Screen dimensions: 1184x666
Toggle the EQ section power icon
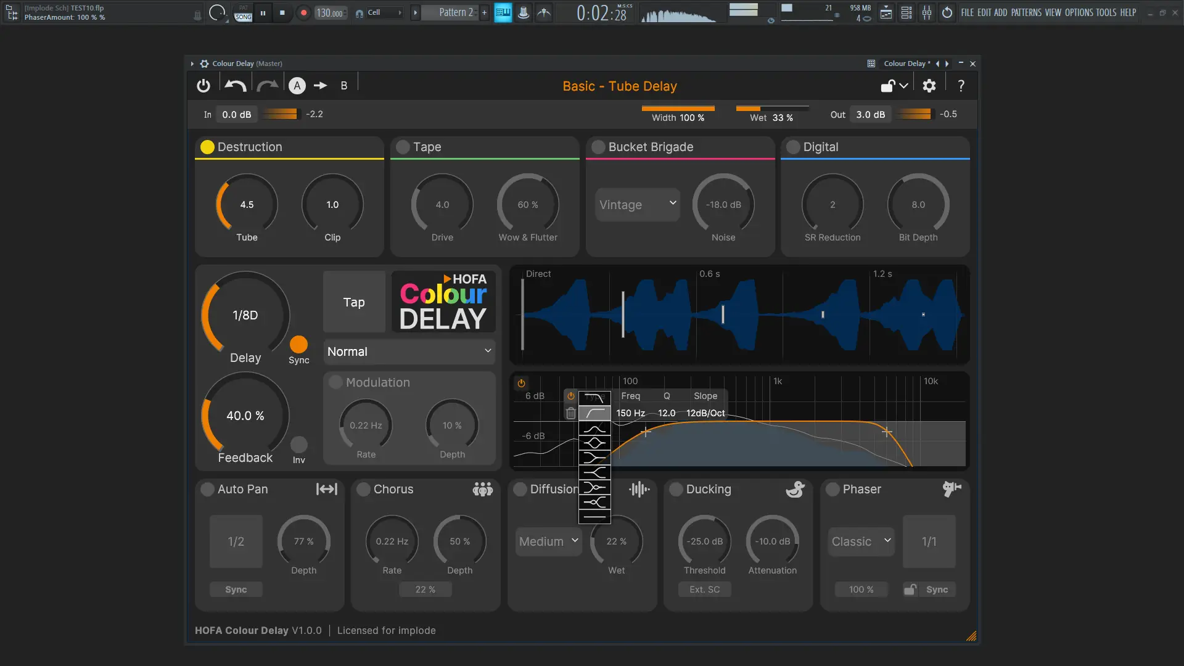tap(522, 383)
